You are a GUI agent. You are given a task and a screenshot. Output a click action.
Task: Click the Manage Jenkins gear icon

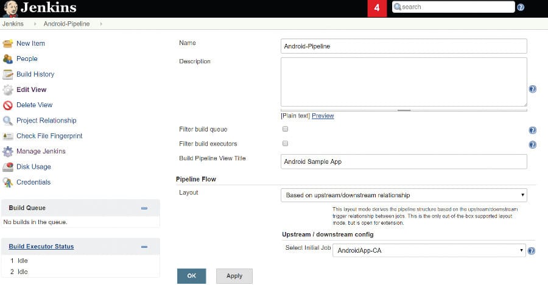click(7, 151)
